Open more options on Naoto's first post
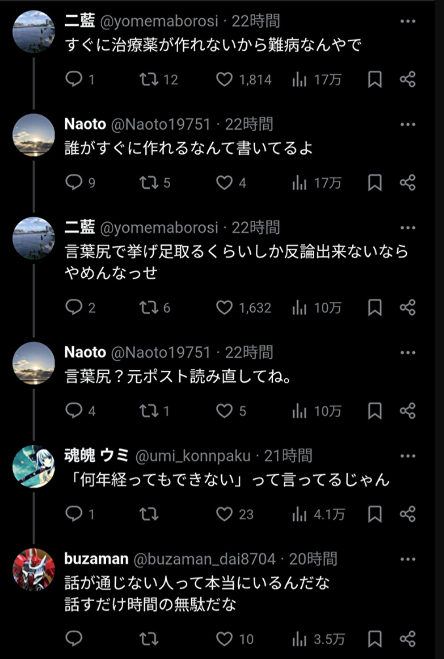The height and width of the screenshot is (659, 444). [408, 124]
